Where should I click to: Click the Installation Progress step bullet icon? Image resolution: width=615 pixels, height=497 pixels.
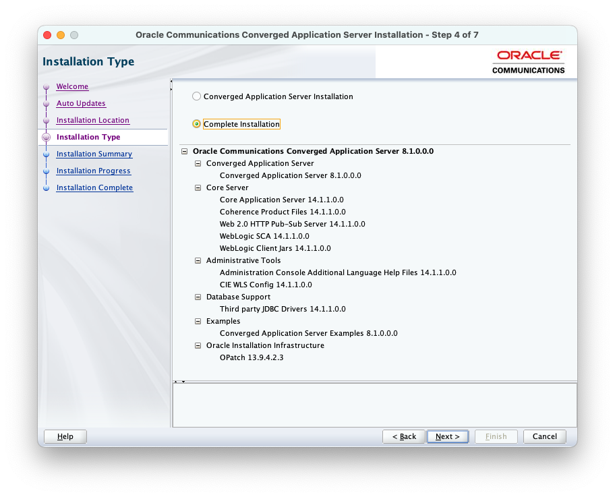coord(47,171)
